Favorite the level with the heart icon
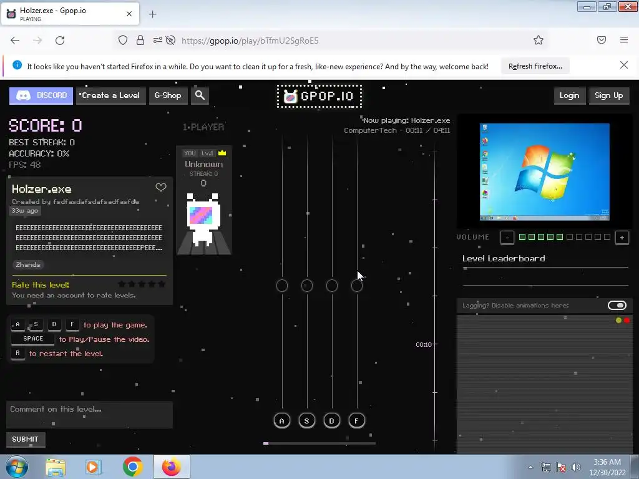Image resolution: width=639 pixels, height=479 pixels. [x=161, y=187]
